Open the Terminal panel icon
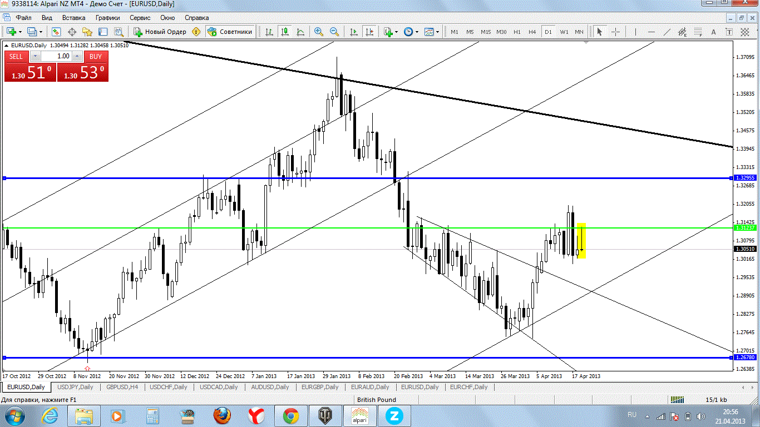Screen dimensions: 760x427 click(x=103, y=32)
